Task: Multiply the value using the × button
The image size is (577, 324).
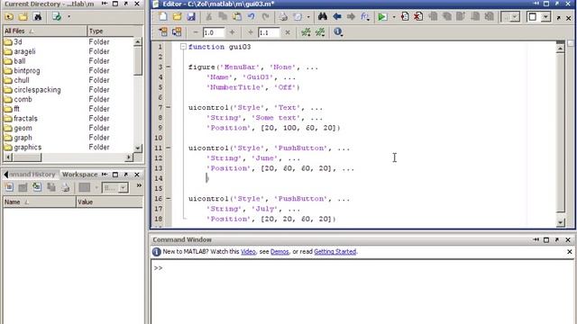Action: [x=288, y=32]
